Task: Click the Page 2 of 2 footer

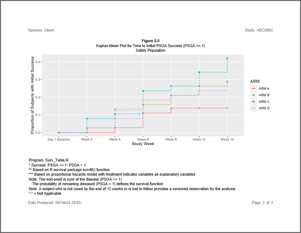Action: tap(262, 203)
